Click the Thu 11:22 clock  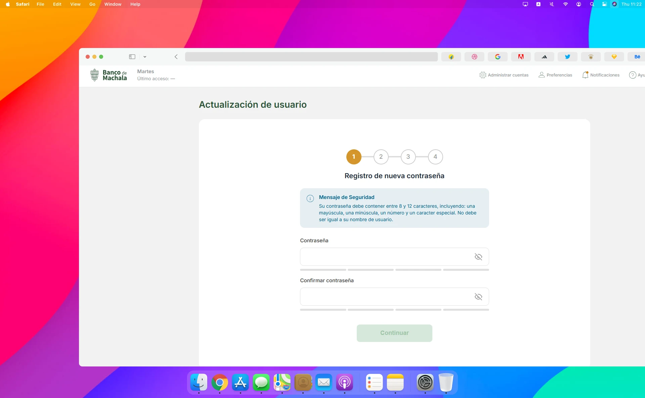631,4
